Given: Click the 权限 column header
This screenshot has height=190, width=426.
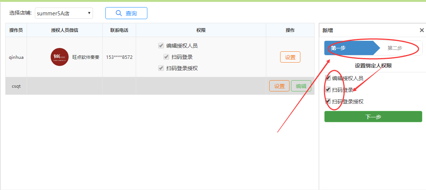Looking at the screenshot, I should click(x=201, y=30).
